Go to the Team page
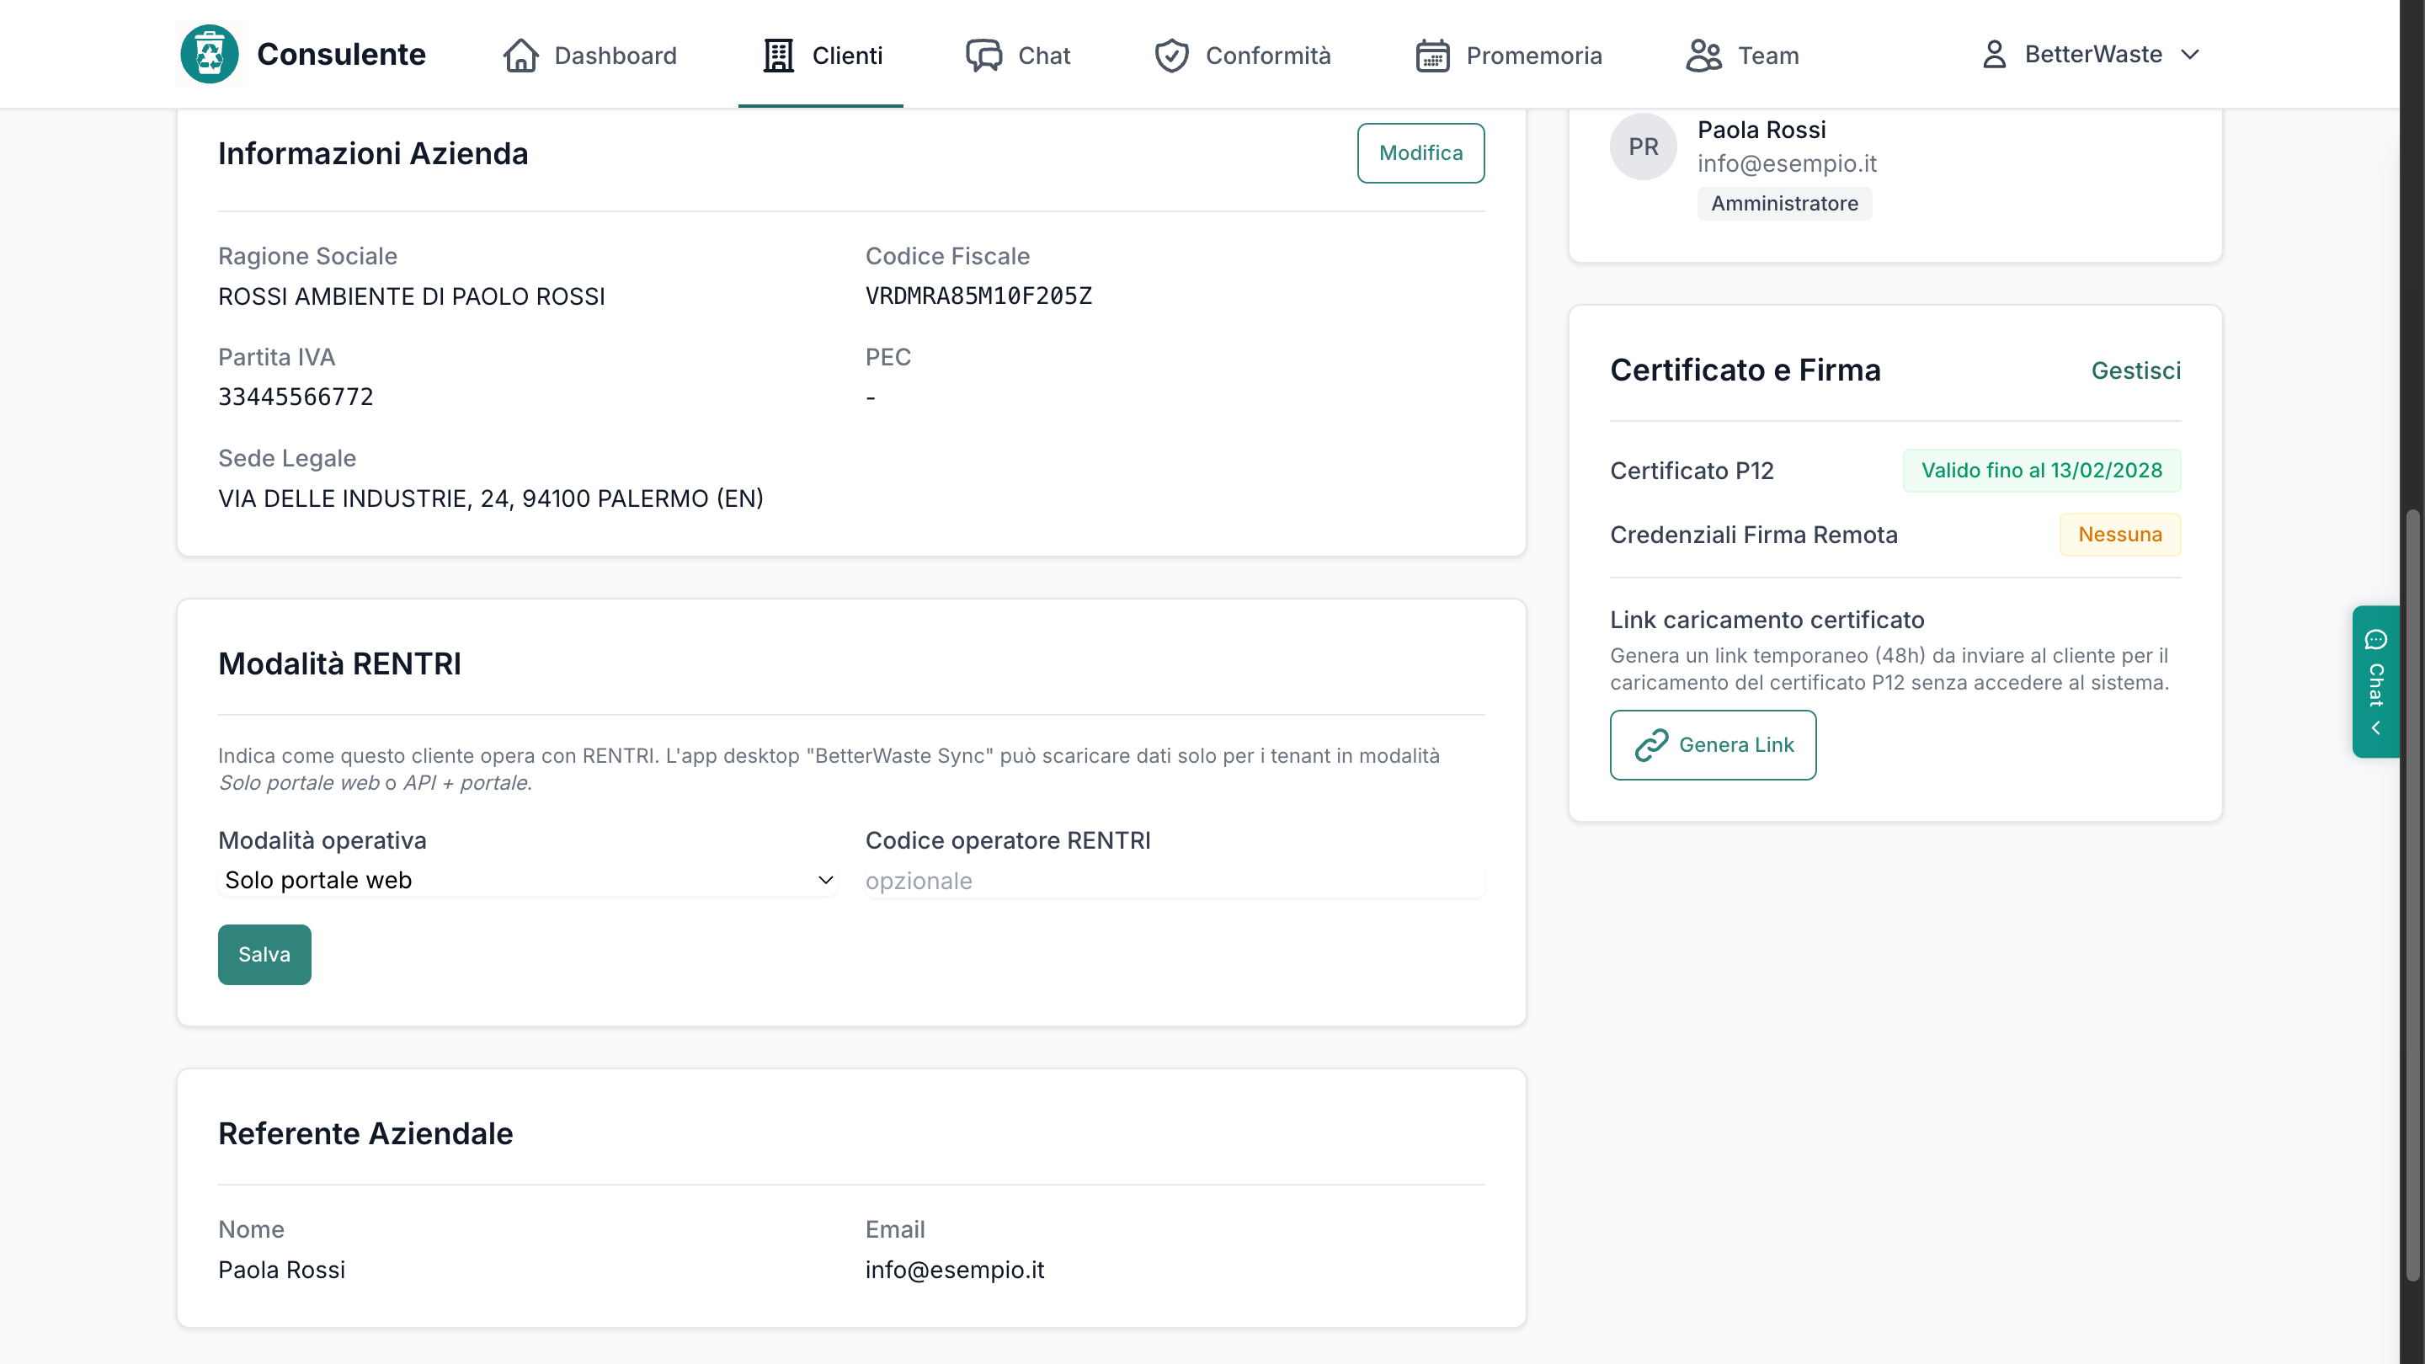2425x1364 pixels. (1741, 56)
